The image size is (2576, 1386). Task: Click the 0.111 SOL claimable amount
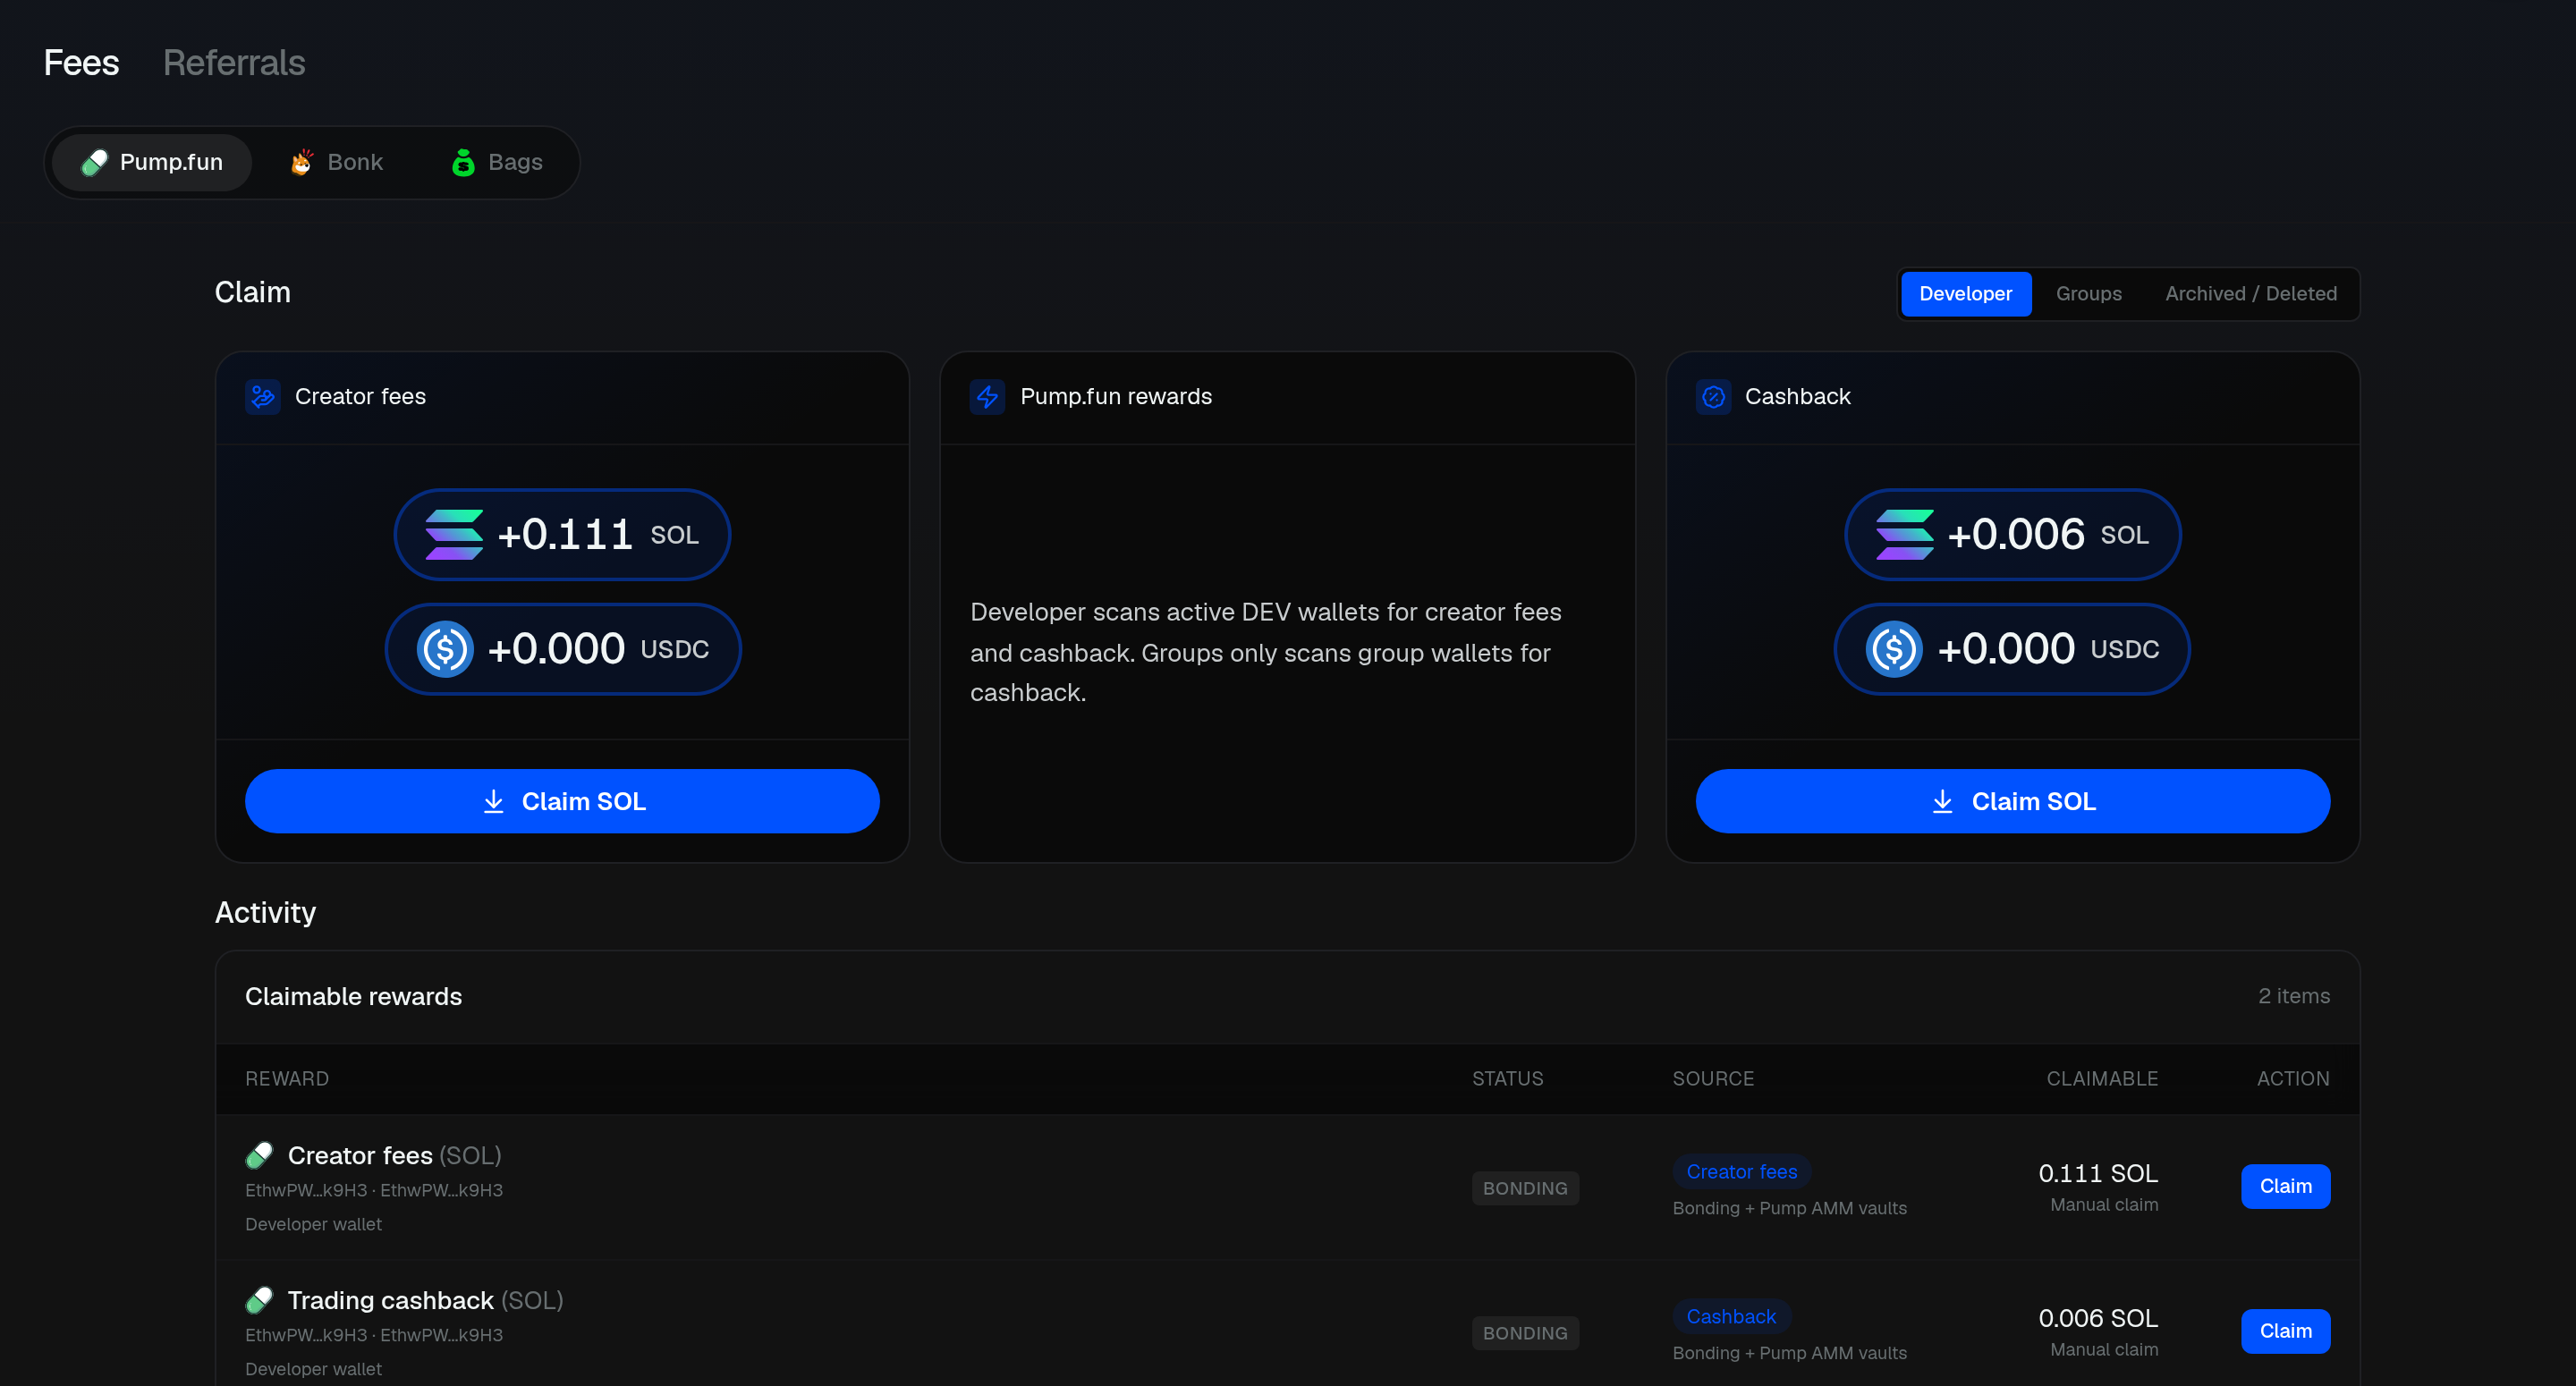(2098, 1173)
